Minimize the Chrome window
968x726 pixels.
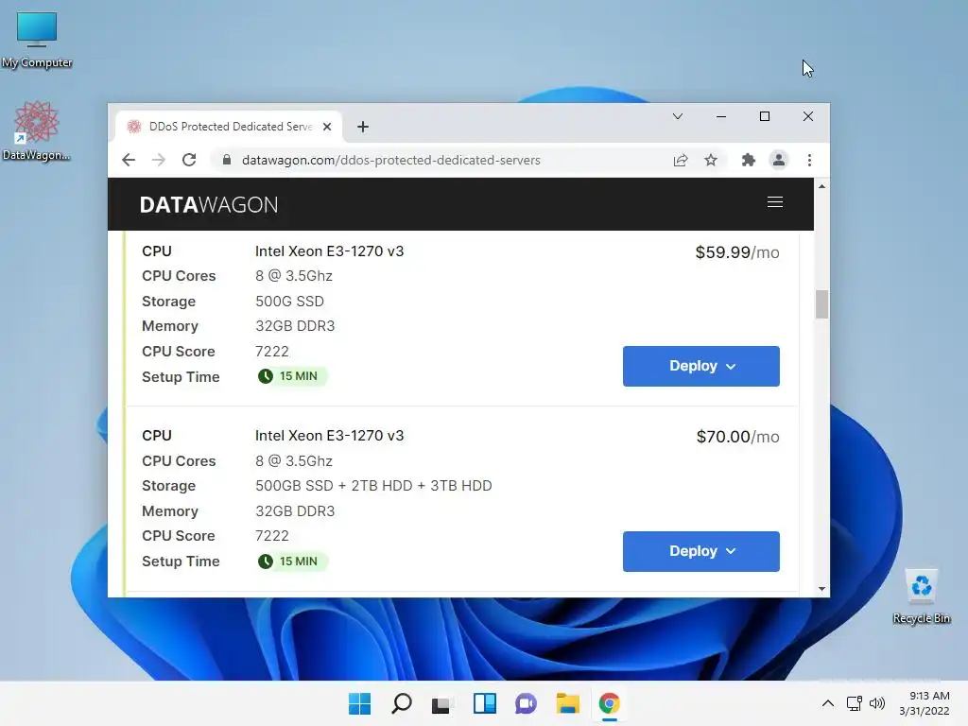(x=721, y=116)
